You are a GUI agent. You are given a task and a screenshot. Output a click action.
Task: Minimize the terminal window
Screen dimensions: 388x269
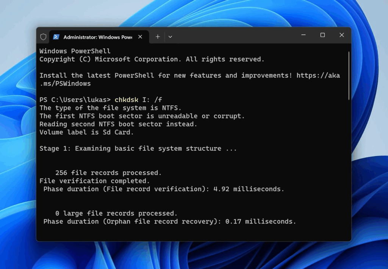coord(304,35)
